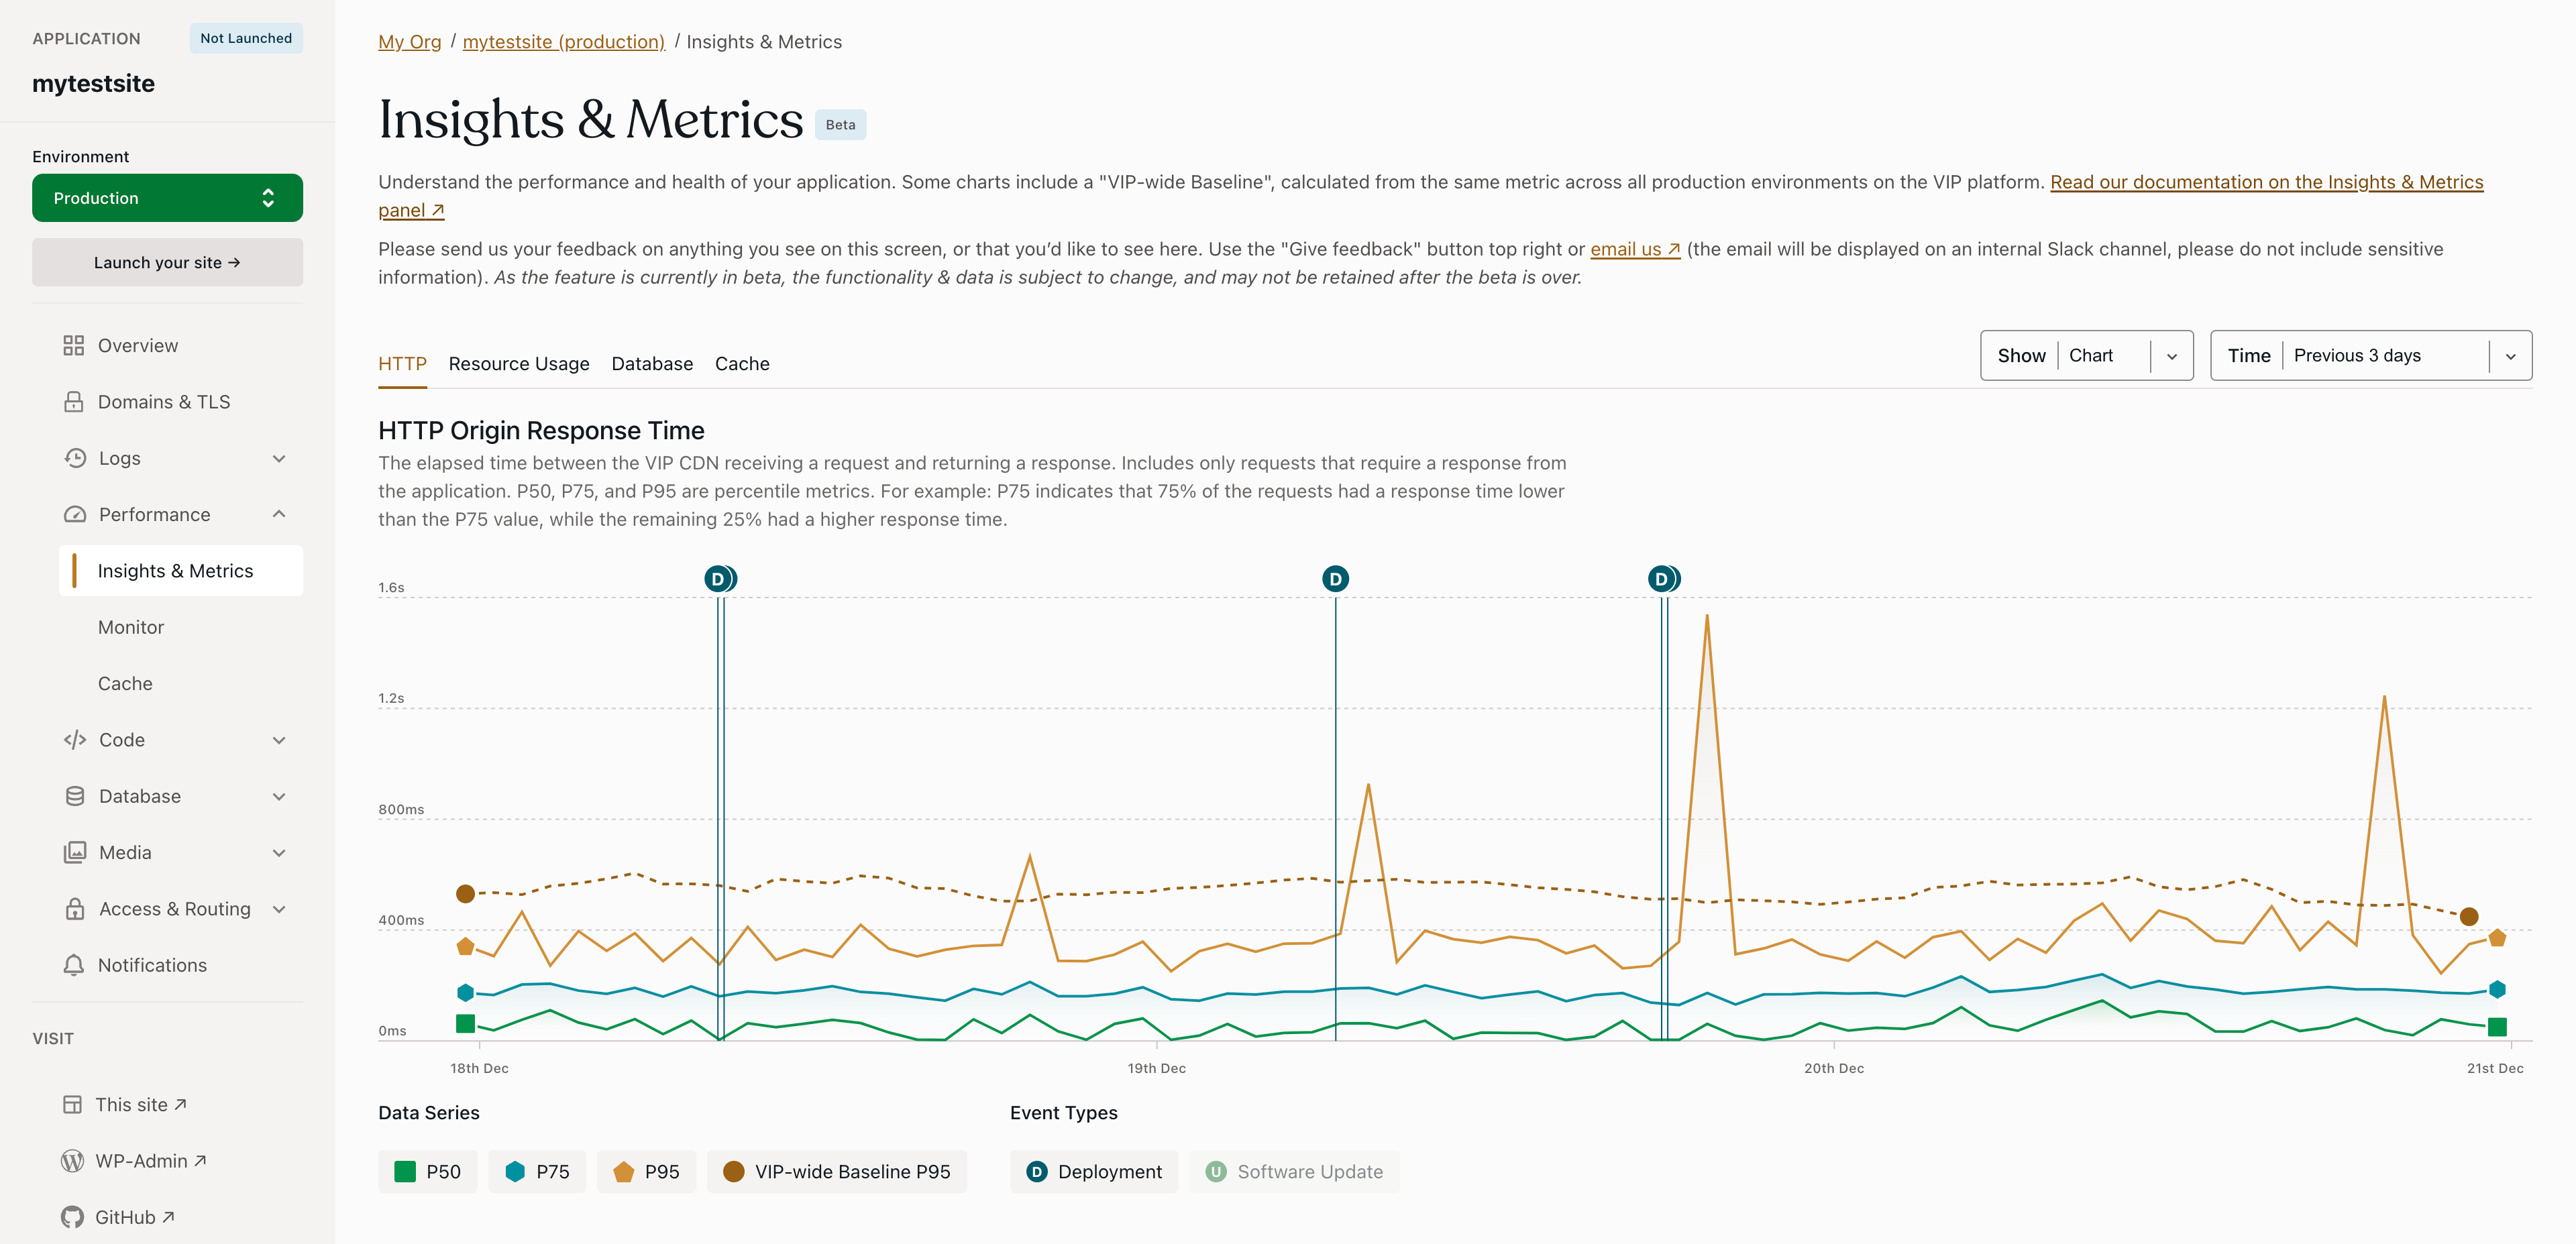The image size is (2576, 1244).
Task: Open the Insights & Metrics documentation link
Action: pos(2266,182)
